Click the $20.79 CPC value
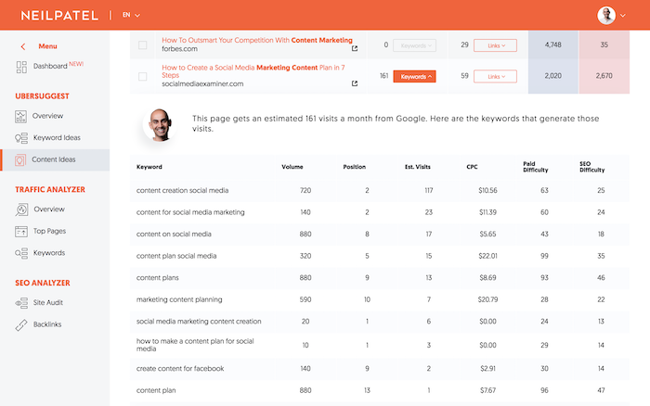Viewport: 650px width, 406px height. (487, 299)
